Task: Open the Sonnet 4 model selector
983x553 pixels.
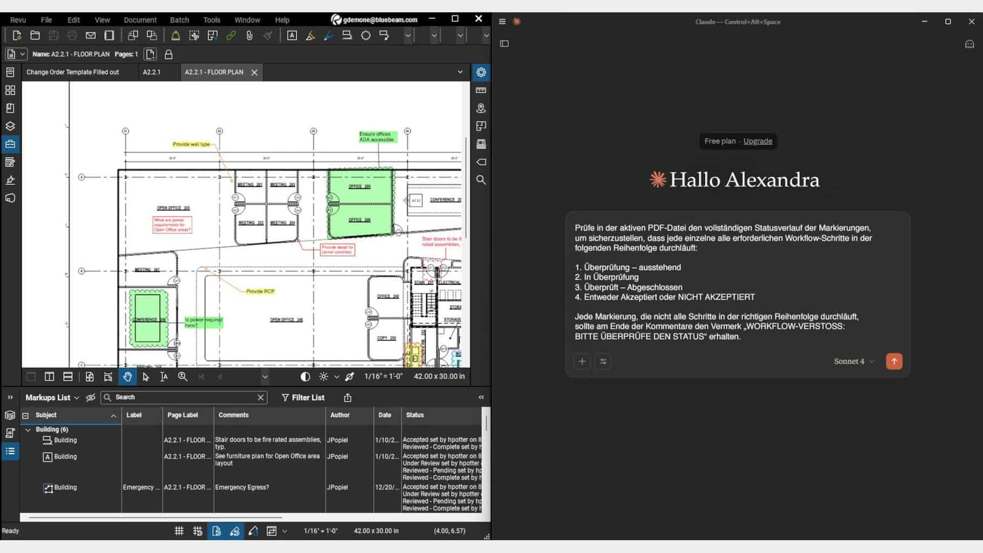Action: click(x=853, y=361)
